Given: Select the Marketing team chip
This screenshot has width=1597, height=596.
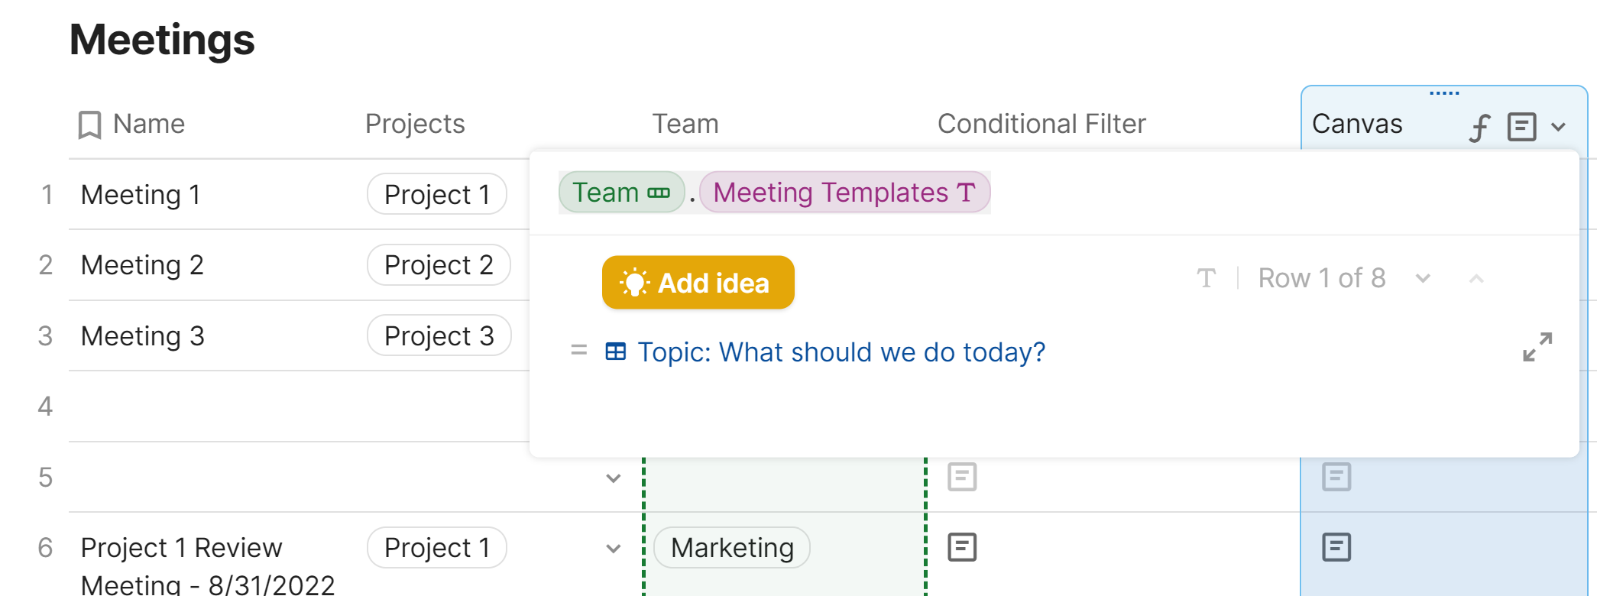Looking at the screenshot, I should pos(731,548).
